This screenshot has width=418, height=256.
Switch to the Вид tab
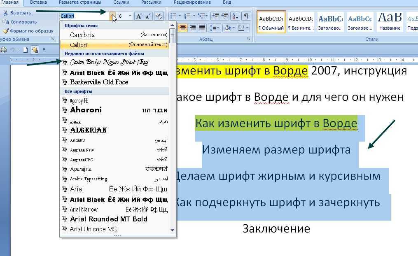click(x=227, y=2)
